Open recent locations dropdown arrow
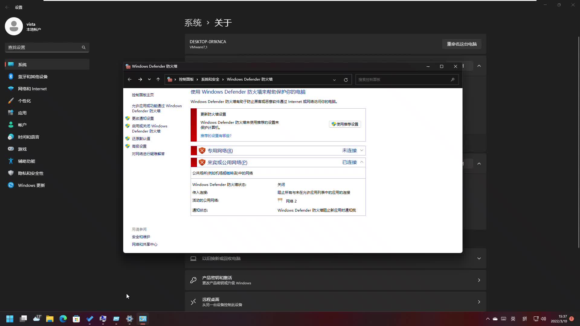 (149, 79)
